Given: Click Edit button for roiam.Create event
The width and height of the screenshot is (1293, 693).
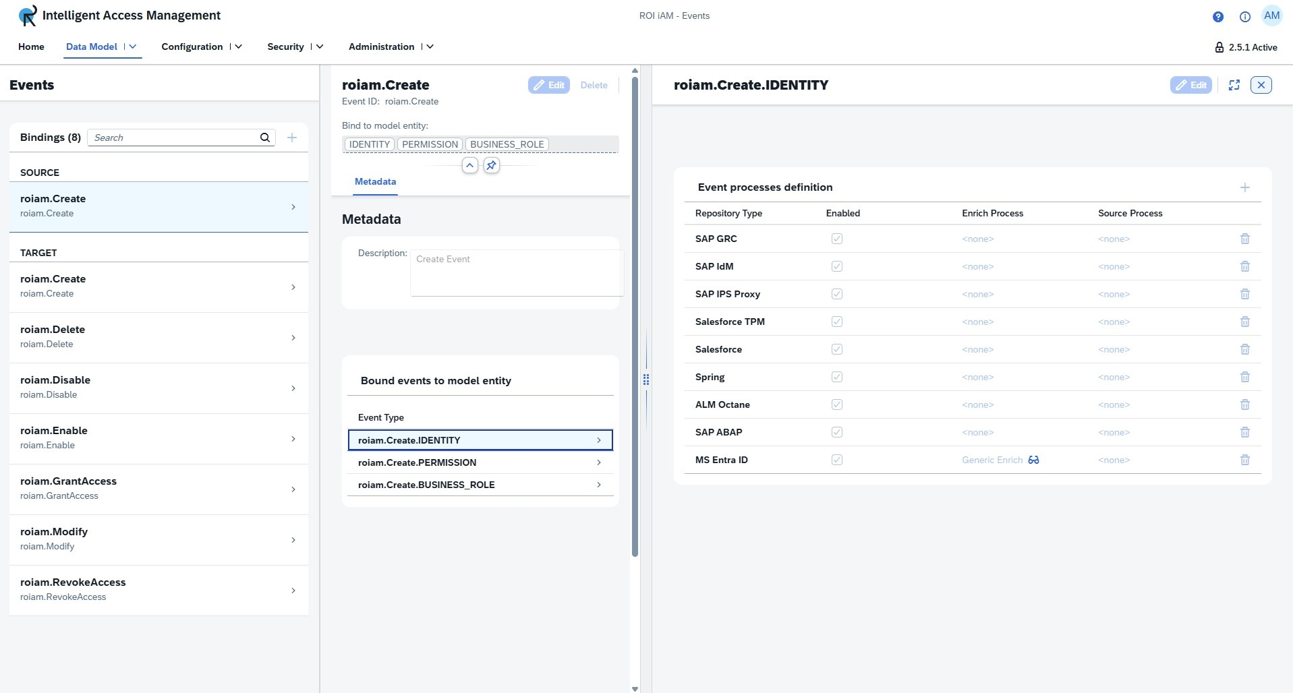Looking at the screenshot, I should coord(548,85).
